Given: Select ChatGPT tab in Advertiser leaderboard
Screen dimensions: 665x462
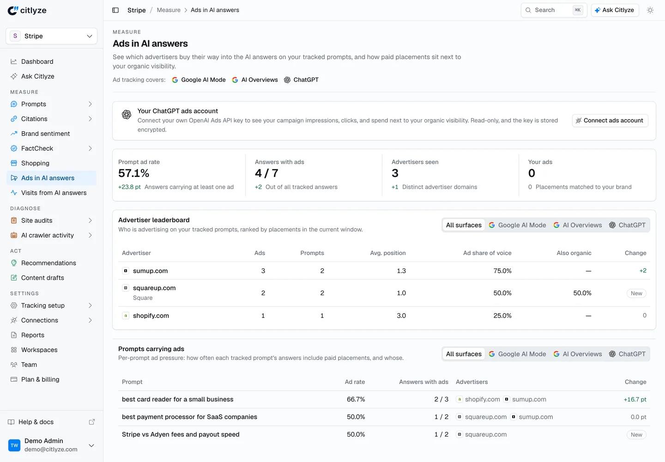Looking at the screenshot, I should click(x=627, y=225).
